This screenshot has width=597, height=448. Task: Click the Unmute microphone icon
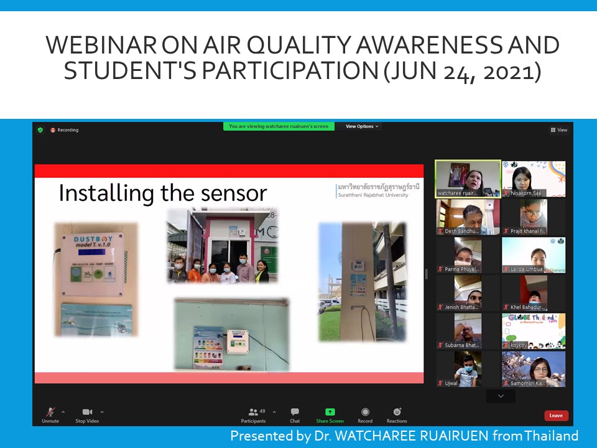tap(50, 412)
